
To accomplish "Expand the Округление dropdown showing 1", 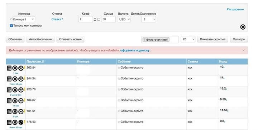I will tap(149, 19).
